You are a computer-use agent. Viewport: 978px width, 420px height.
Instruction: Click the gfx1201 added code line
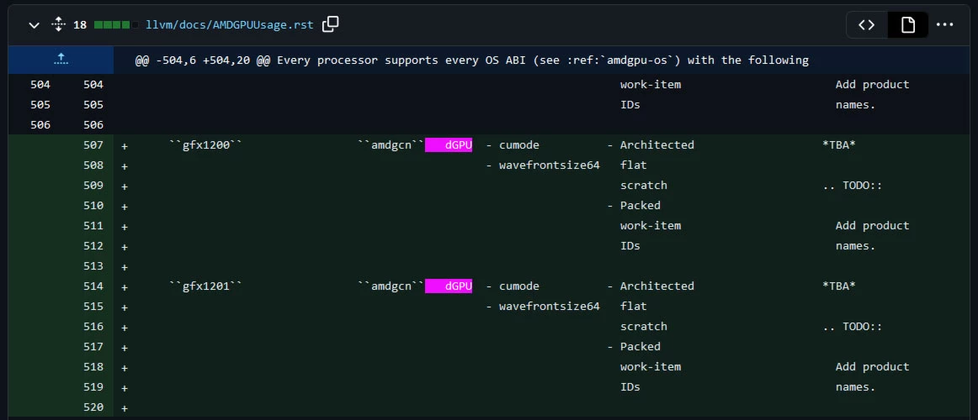pos(545,286)
